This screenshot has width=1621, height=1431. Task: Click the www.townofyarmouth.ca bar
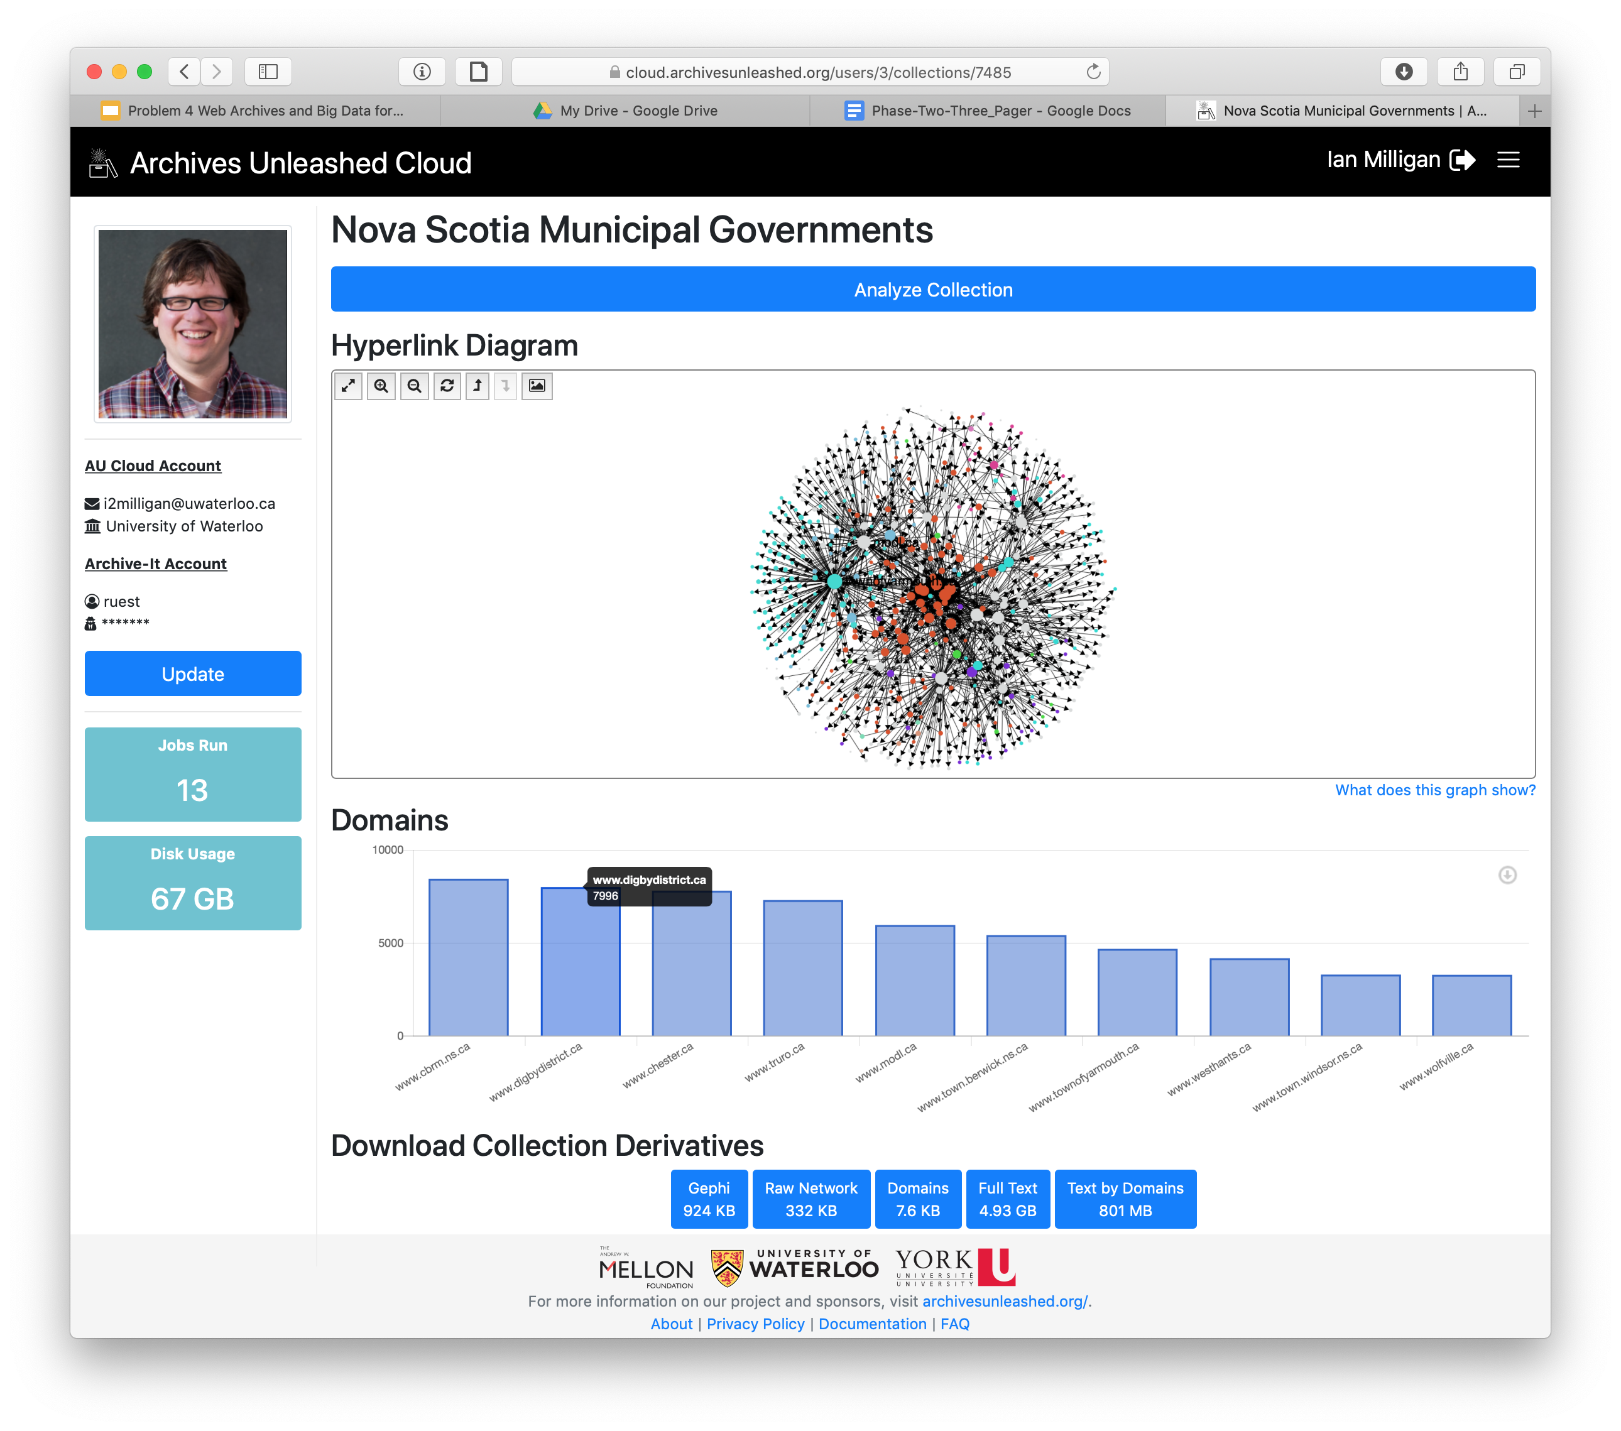[1137, 993]
